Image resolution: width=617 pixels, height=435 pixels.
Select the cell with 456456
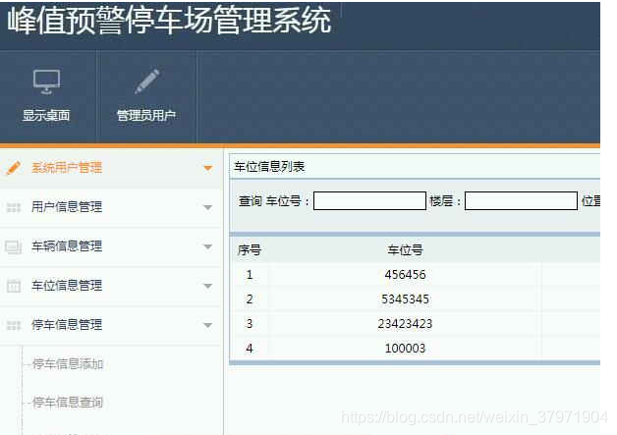pyautogui.click(x=405, y=275)
